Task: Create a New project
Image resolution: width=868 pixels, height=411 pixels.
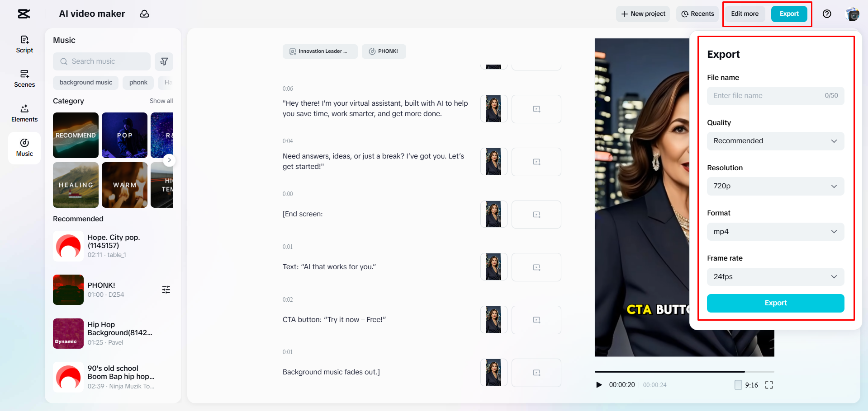Action: coord(643,14)
